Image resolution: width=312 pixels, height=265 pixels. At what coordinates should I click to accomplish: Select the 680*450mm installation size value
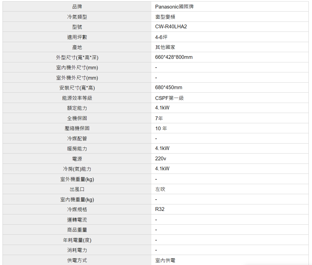click(168, 88)
